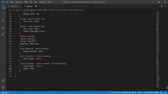Click '.banner-item-03{' selector line
The width and height of the screenshot is (168, 94).
coord(27,41)
